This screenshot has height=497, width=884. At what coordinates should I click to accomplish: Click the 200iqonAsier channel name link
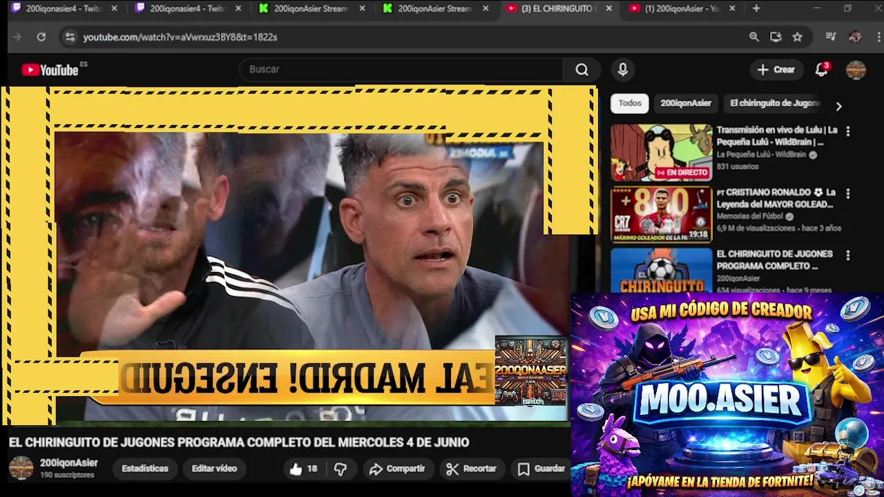(x=69, y=463)
